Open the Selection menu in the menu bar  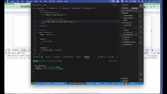click(x=29, y=1)
